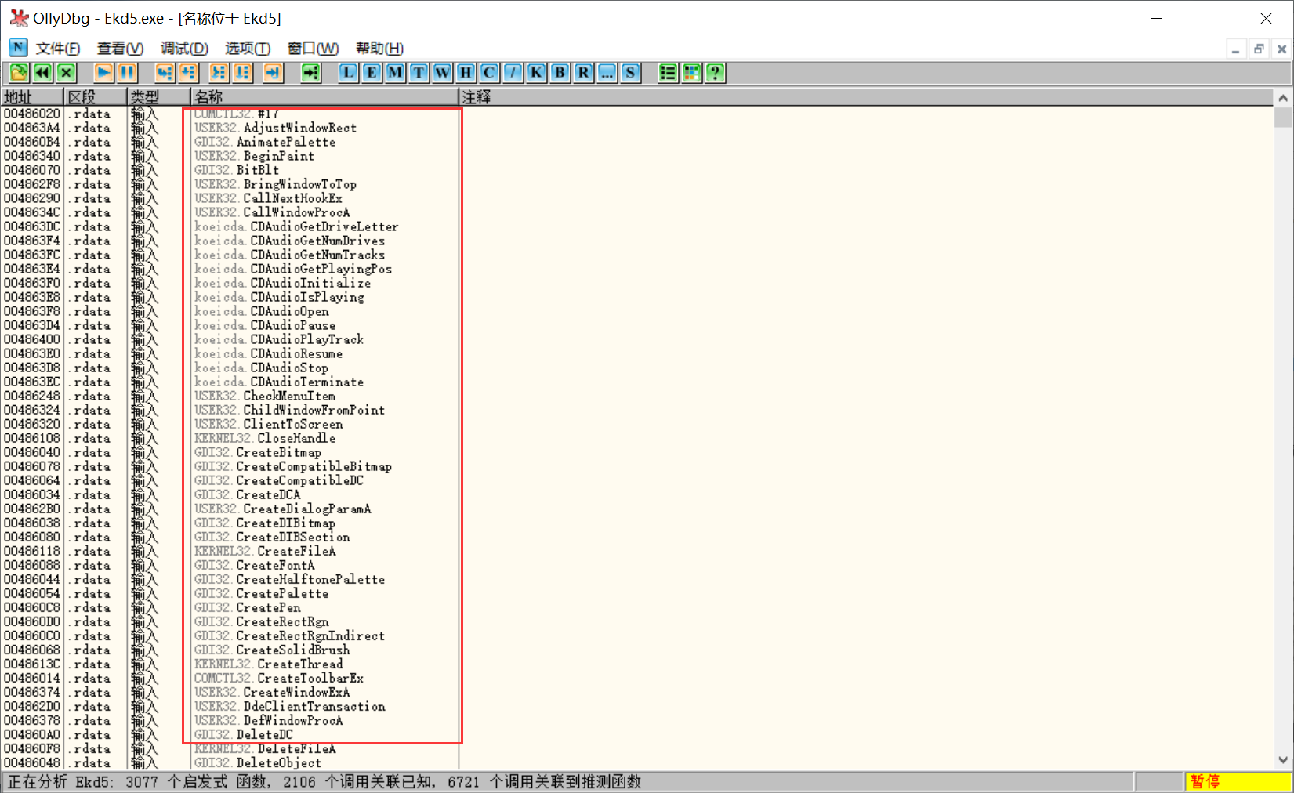Select the USER32.CreateWindowExA entry
This screenshot has height=793, width=1294.
point(272,692)
